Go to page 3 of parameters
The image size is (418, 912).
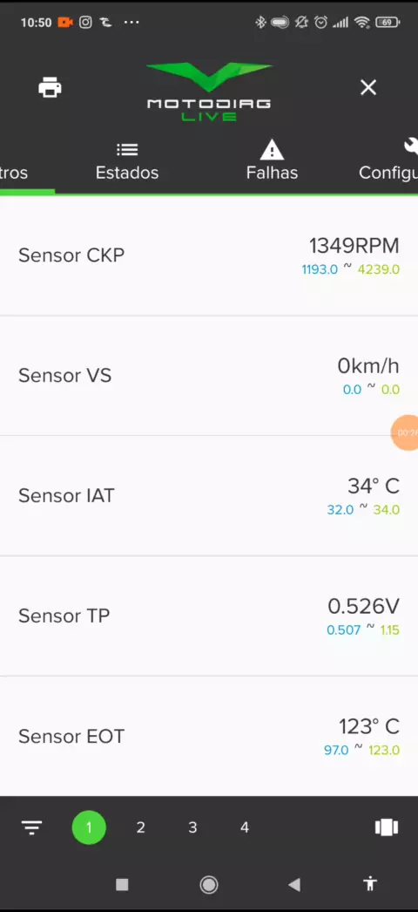click(x=192, y=827)
